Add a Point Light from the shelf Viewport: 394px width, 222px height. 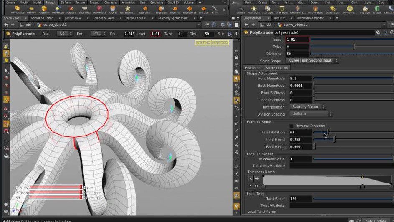(253, 10)
